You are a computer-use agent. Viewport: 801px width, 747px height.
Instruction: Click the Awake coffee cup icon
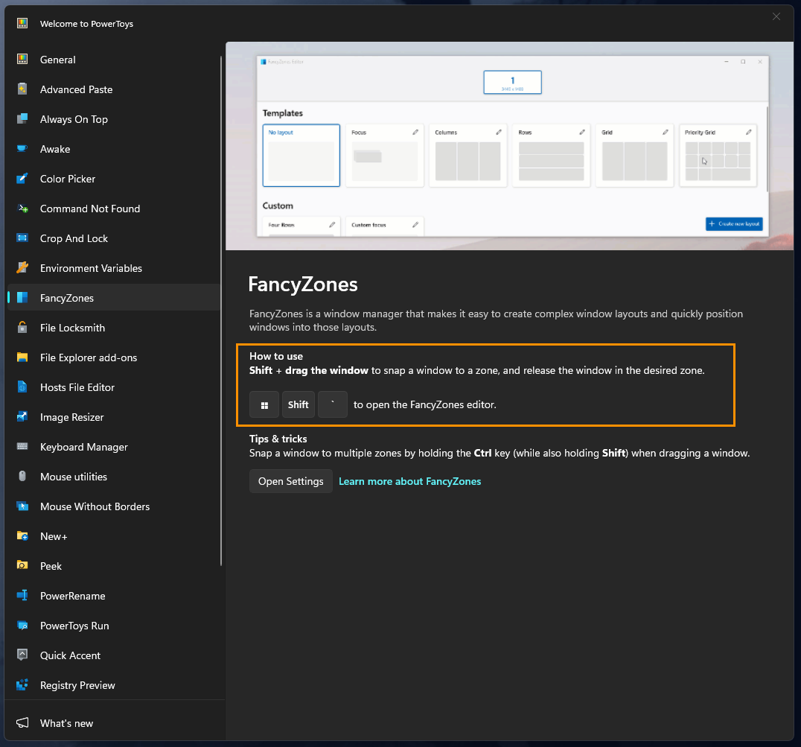pos(22,149)
